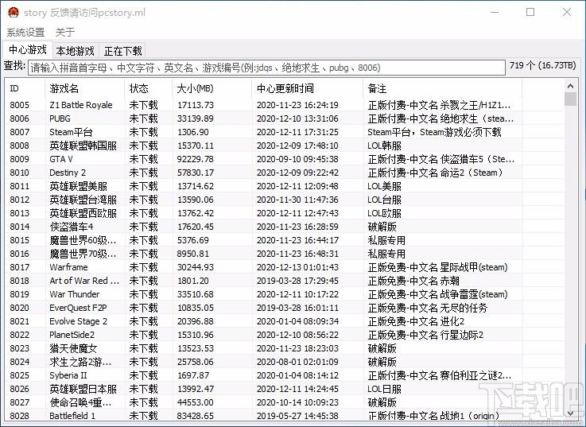The height and width of the screenshot is (427, 586).
Task: Open the 系统设置 menu
Action: pyautogui.click(x=25, y=32)
